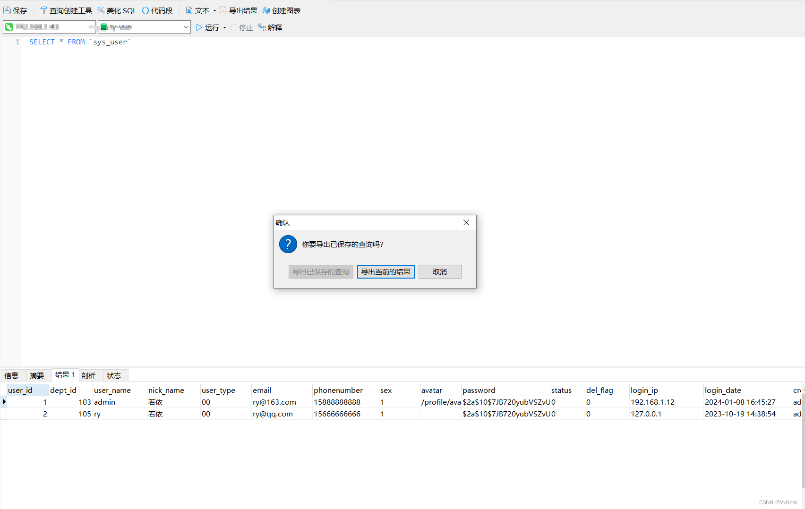Open the Query Builder tool (查询创建工具)
The image size is (805, 509).
[x=66, y=10]
